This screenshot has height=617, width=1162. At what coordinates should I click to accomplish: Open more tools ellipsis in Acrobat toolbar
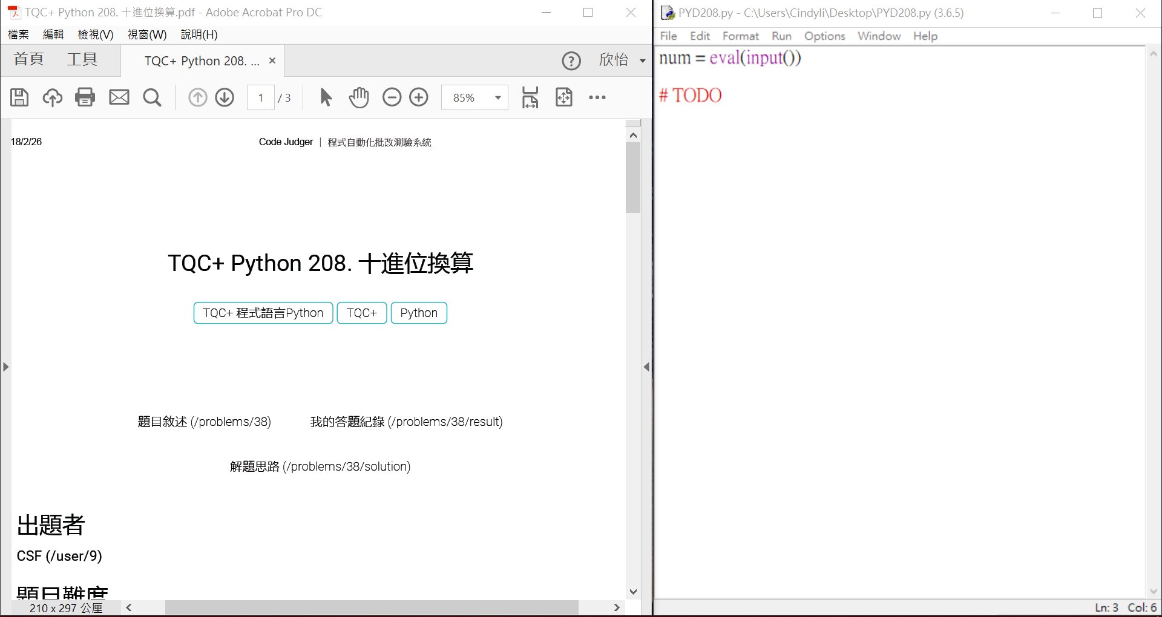[597, 97]
